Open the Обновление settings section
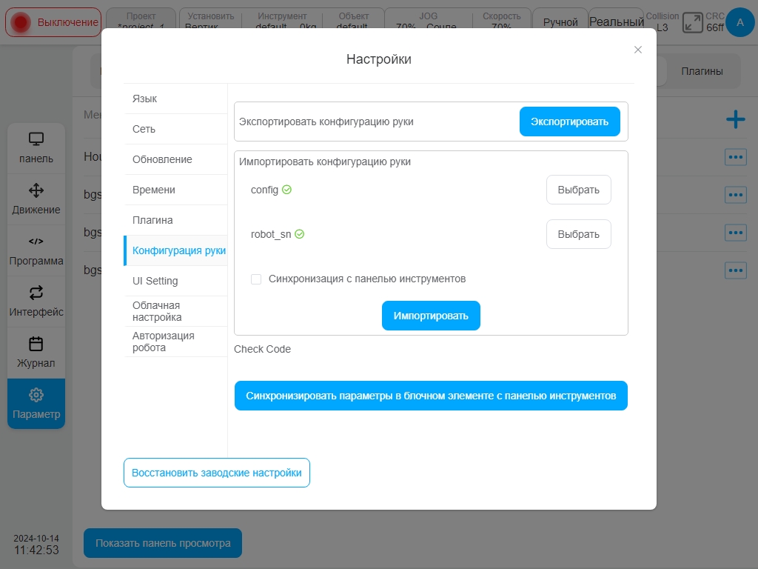 click(175, 160)
